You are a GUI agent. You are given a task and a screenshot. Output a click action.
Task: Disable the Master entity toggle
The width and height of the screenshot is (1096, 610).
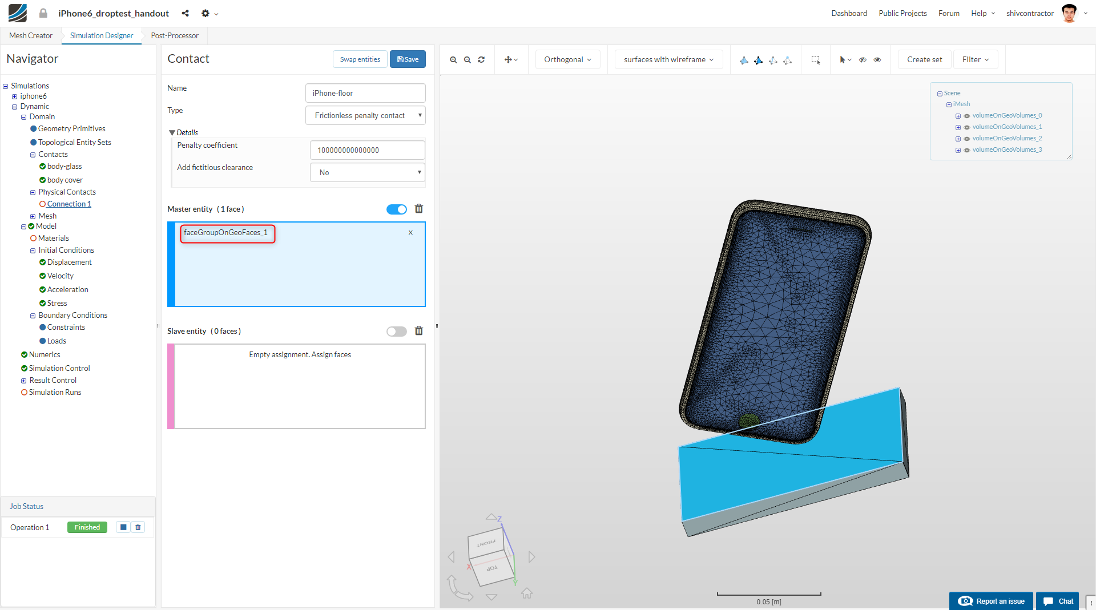point(396,209)
